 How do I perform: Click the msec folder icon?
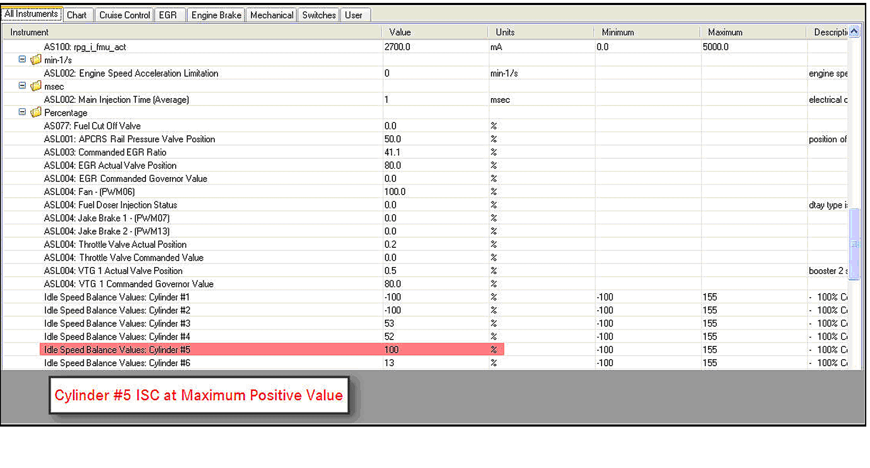coord(36,86)
